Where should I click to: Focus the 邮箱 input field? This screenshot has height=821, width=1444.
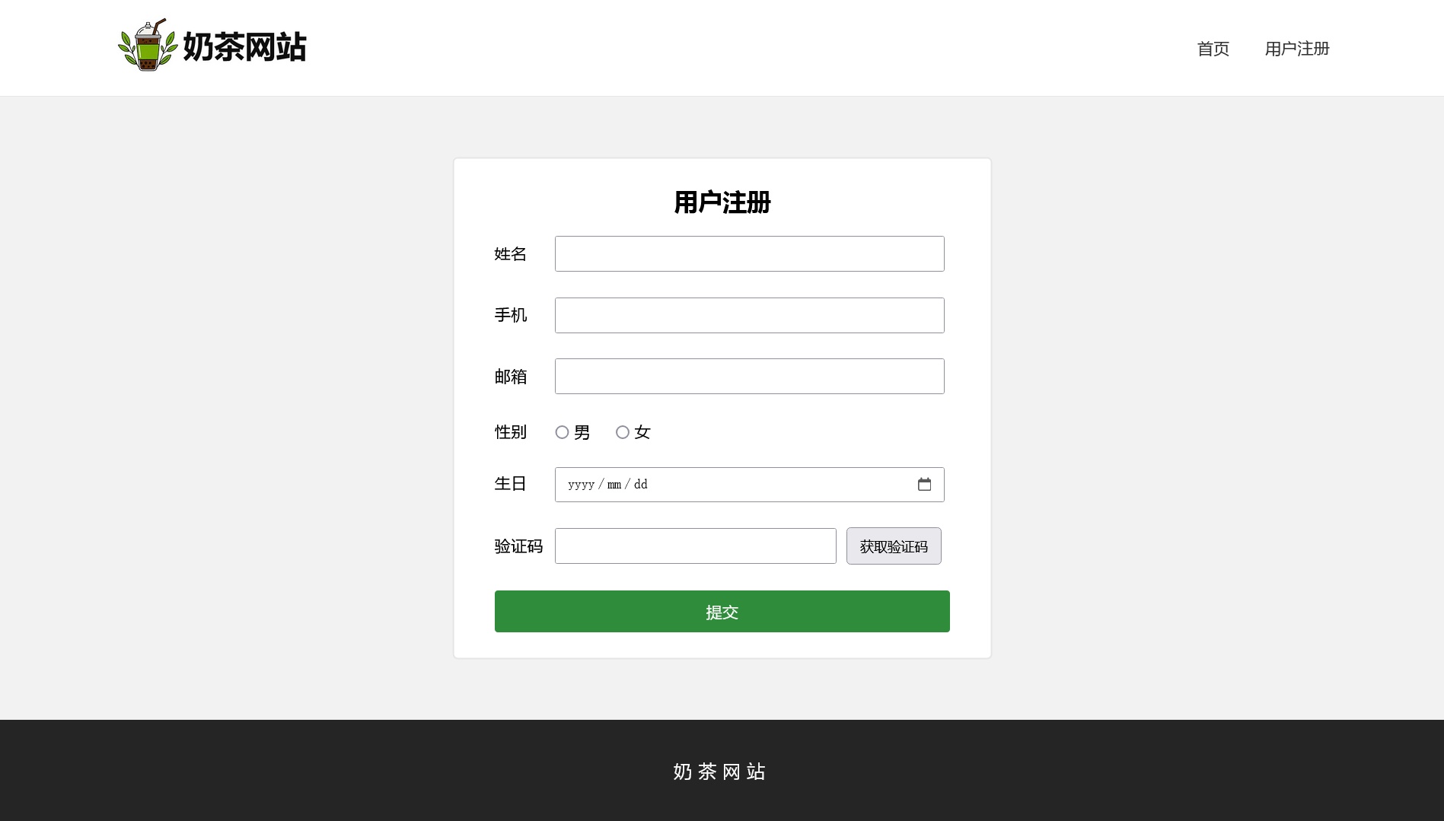point(749,377)
